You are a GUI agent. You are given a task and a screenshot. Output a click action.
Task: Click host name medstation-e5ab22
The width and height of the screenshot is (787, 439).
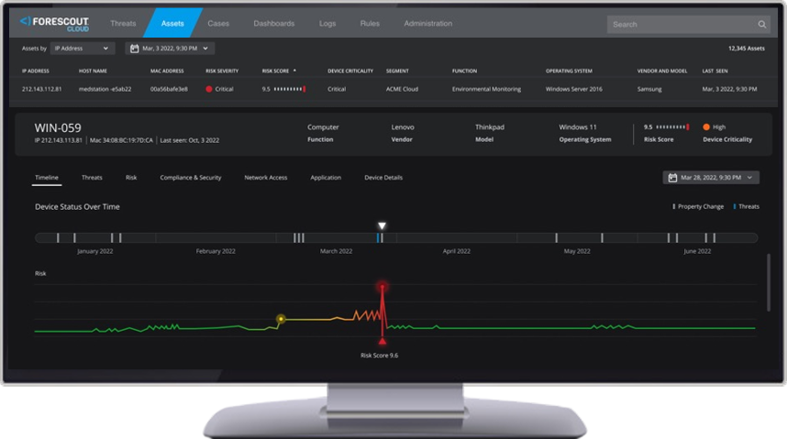105,89
